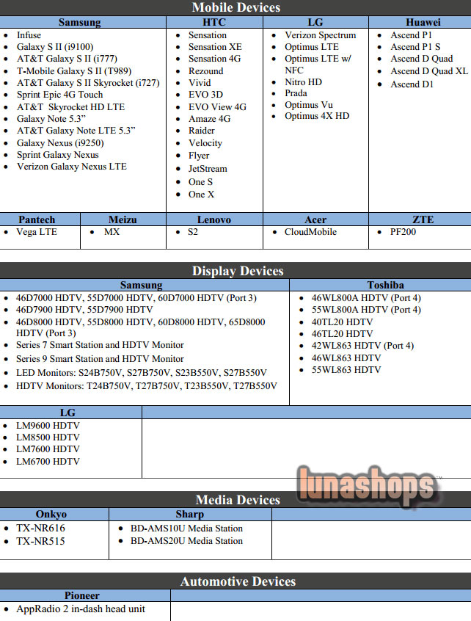Click 'Series 7 Smart Station' line

point(100,345)
